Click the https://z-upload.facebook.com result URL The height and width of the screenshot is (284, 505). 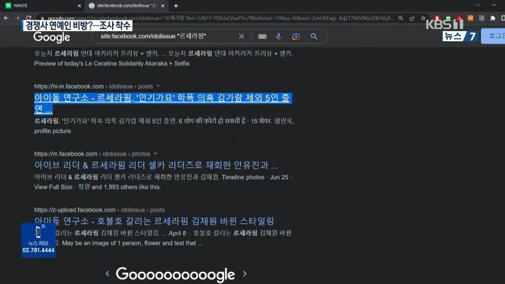[x=99, y=210]
